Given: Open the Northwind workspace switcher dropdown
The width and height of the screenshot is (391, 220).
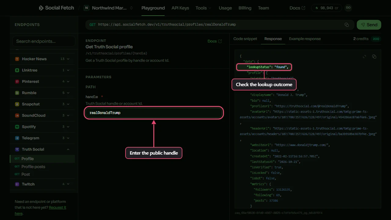Looking at the screenshot, I should 109,8.
